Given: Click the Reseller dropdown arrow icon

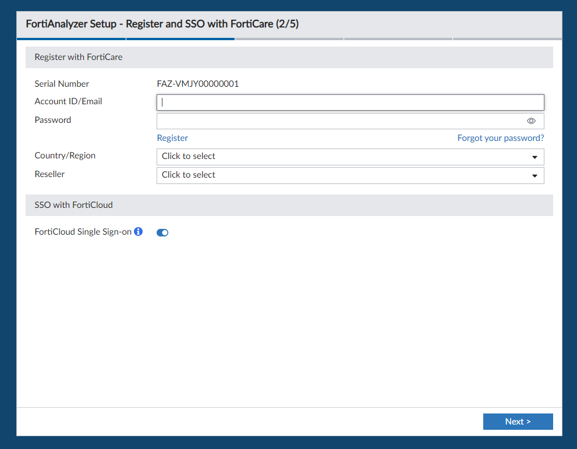Looking at the screenshot, I should 534,175.
